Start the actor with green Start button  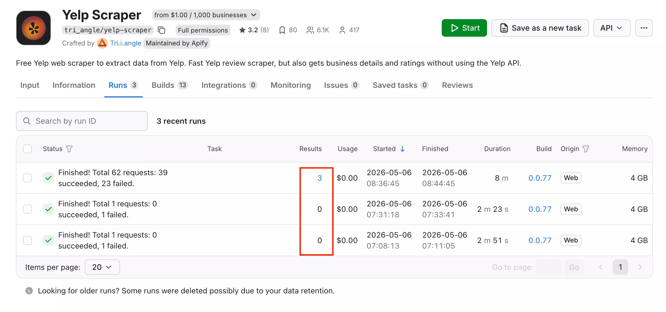[464, 28]
